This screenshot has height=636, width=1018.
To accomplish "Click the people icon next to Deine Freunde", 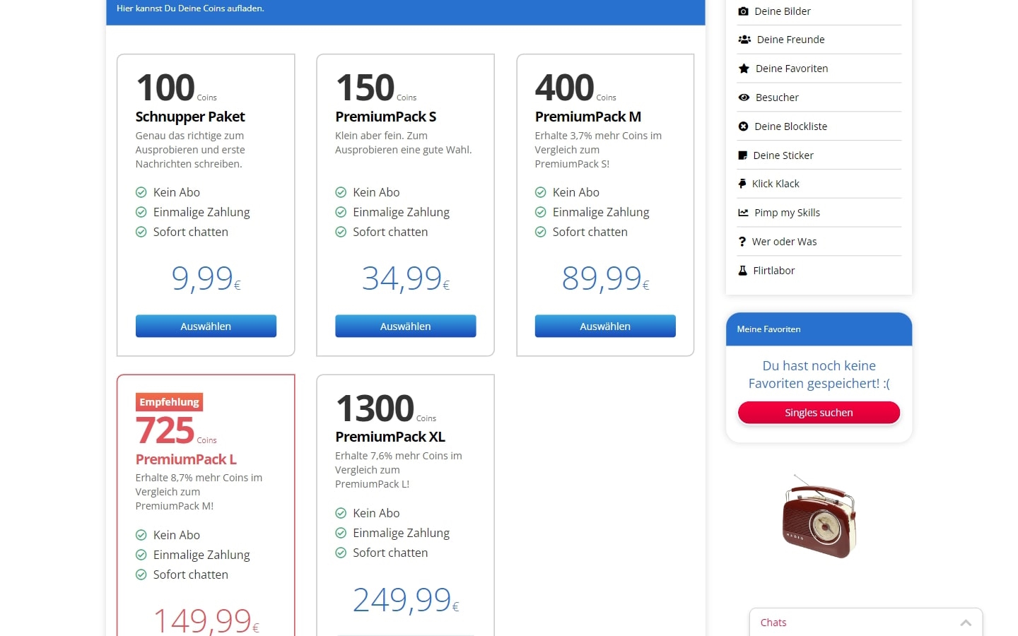I will pos(743,40).
